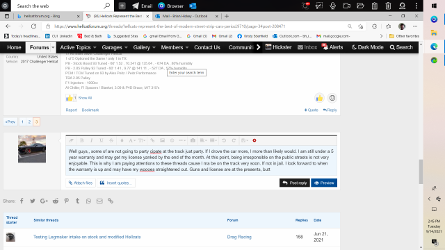
Task: Click the camera media icon in editor
Action: click(x=193, y=140)
